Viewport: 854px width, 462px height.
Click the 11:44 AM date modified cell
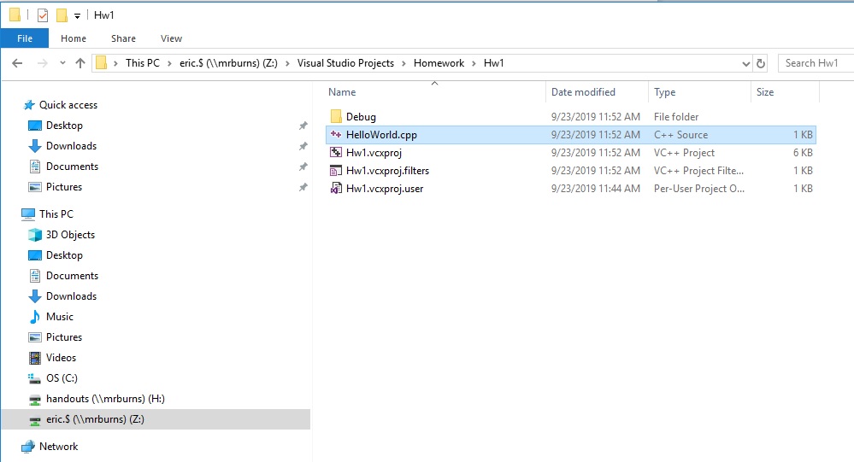click(595, 188)
